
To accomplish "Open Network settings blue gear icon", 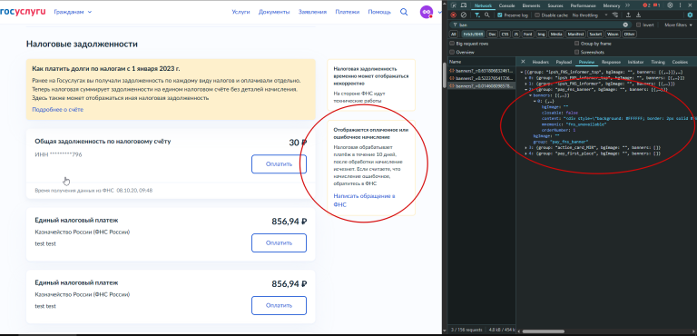I will click(x=690, y=15).
